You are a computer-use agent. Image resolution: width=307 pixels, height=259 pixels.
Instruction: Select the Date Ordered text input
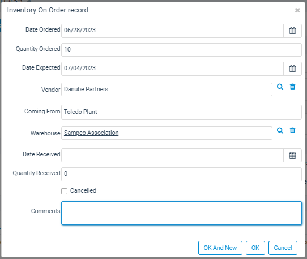pyautogui.click(x=172, y=31)
